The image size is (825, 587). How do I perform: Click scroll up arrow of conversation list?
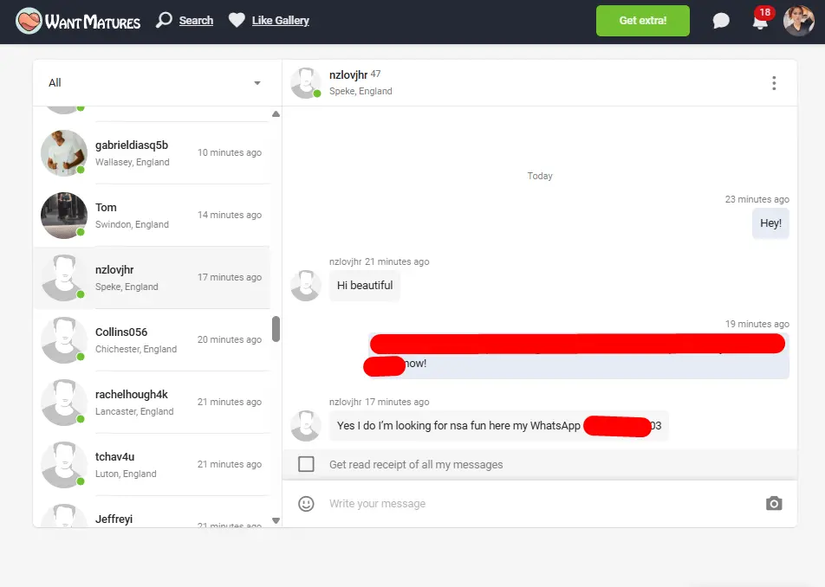point(276,114)
